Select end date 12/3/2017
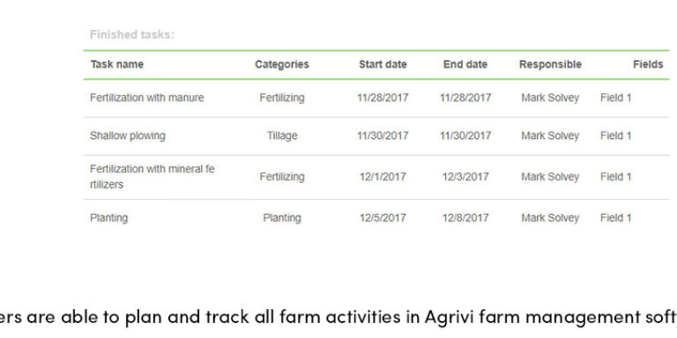The height and width of the screenshot is (338, 677). pyautogui.click(x=465, y=177)
